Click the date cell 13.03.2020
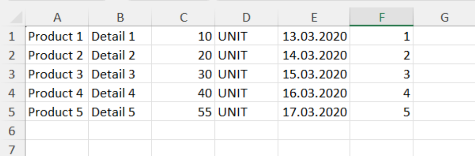The image size is (475, 156). coord(314,36)
